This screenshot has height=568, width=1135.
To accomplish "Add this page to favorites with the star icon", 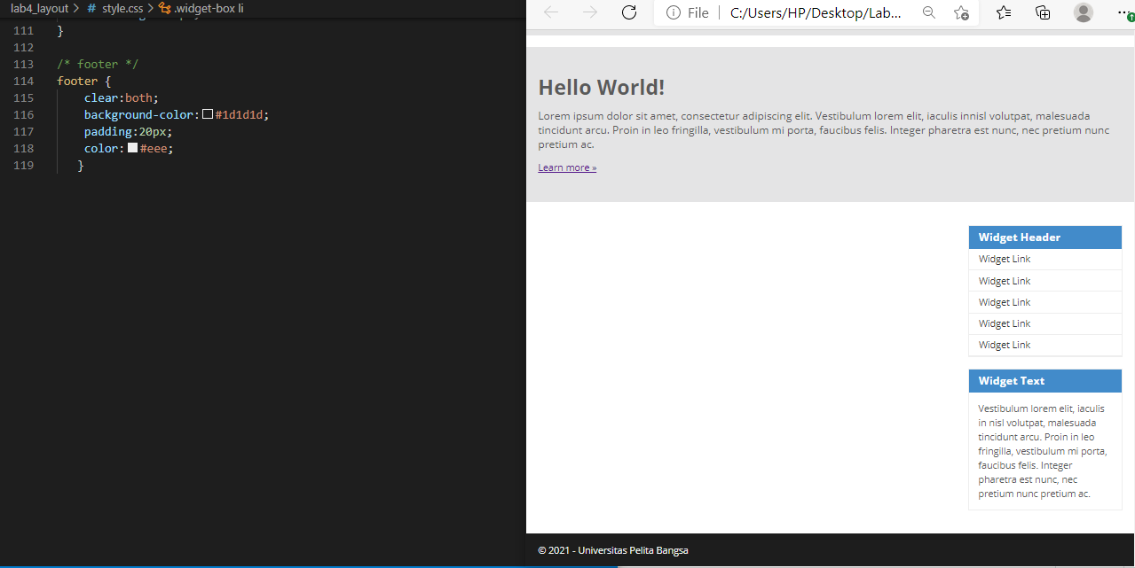I will 961,13.
